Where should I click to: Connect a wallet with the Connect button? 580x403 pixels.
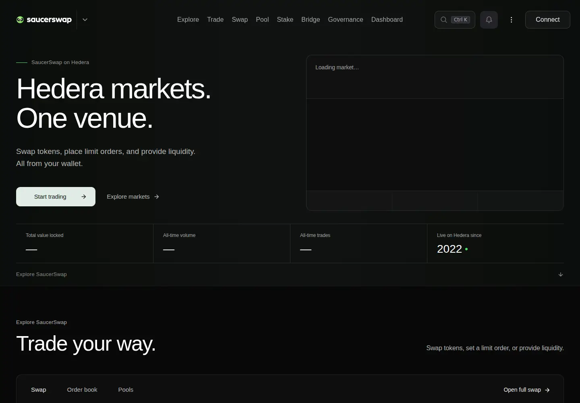(548, 20)
